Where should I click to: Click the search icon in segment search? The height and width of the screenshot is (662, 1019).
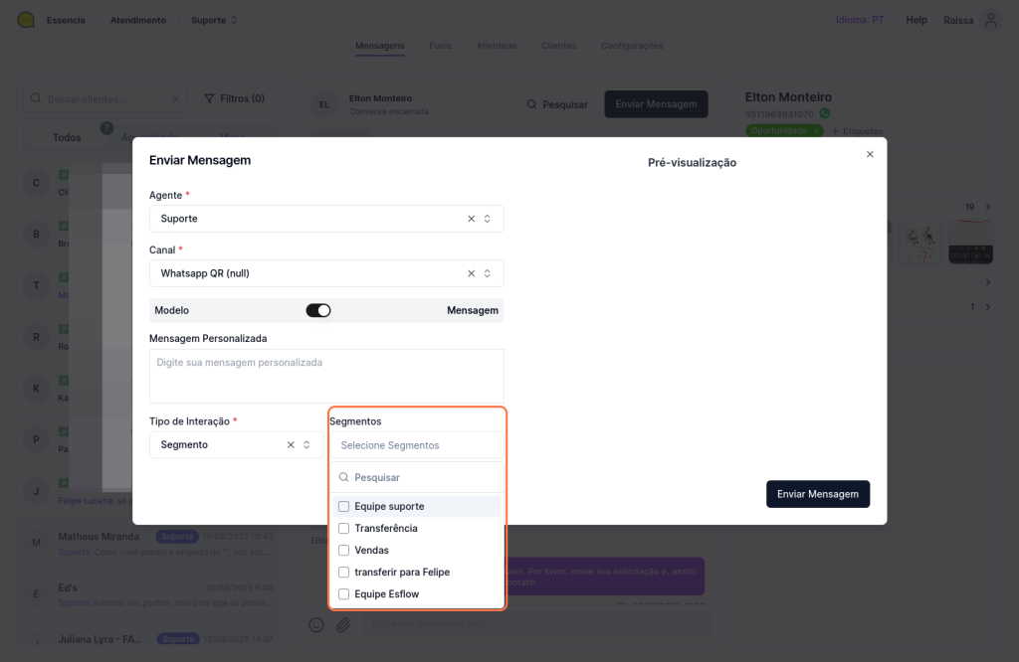tap(344, 478)
